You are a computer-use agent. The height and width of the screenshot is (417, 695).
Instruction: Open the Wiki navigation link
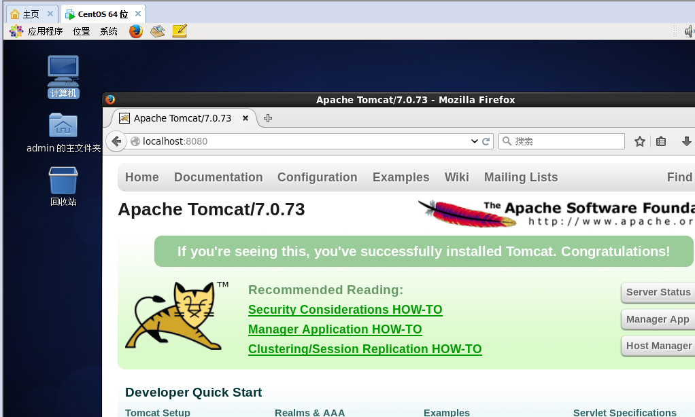click(x=456, y=177)
